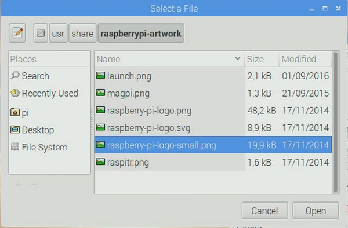
Task: Click the 01/09/2016 modified date
Action: 306,76
